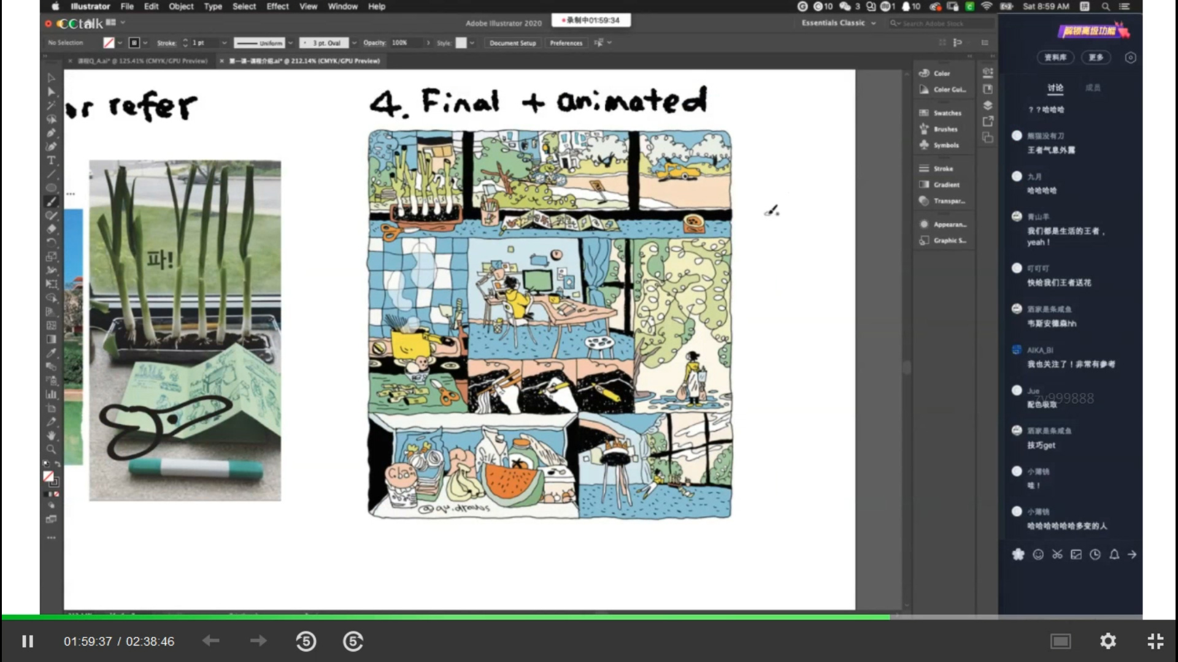This screenshot has height=662, width=1178.
Task: Click the Preferences button
Action: (x=566, y=43)
